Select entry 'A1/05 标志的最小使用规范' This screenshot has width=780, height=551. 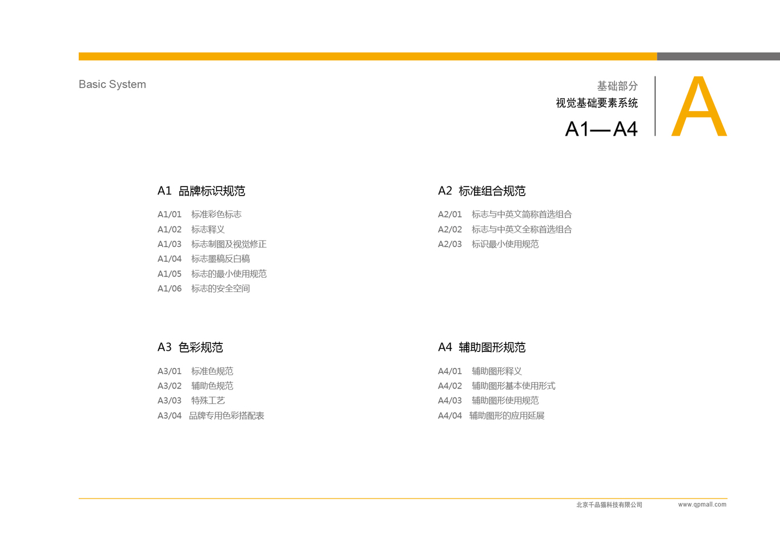point(212,274)
